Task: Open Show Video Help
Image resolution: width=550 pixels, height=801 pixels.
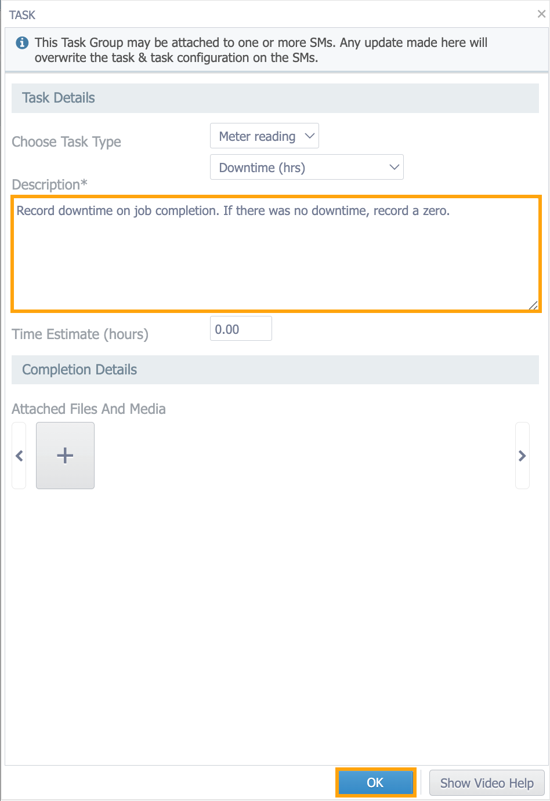Action: 486,783
